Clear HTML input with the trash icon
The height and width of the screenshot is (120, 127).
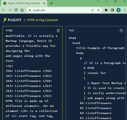58,30
